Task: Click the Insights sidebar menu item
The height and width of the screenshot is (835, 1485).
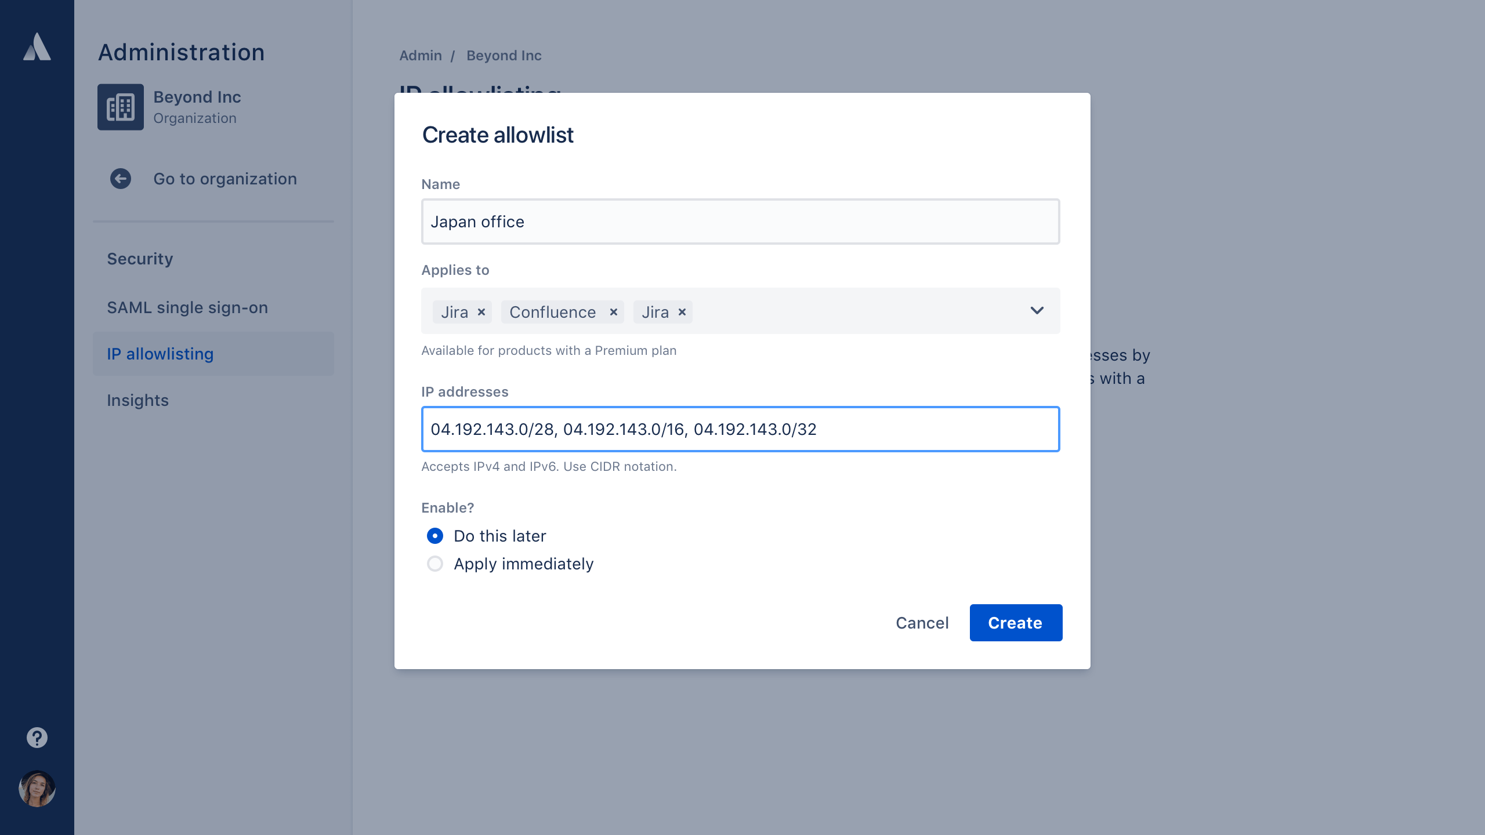Action: pos(137,400)
